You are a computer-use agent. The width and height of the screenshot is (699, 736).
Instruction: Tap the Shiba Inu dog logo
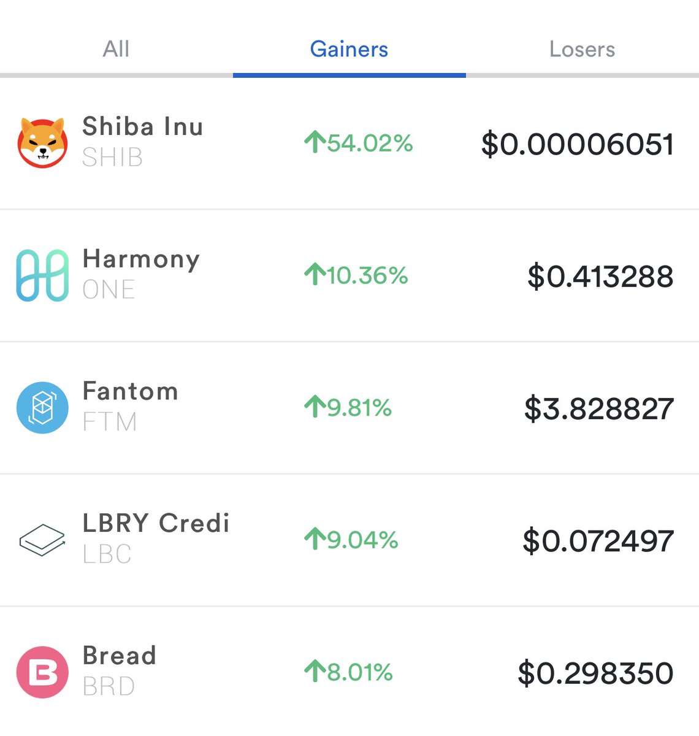[42, 143]
